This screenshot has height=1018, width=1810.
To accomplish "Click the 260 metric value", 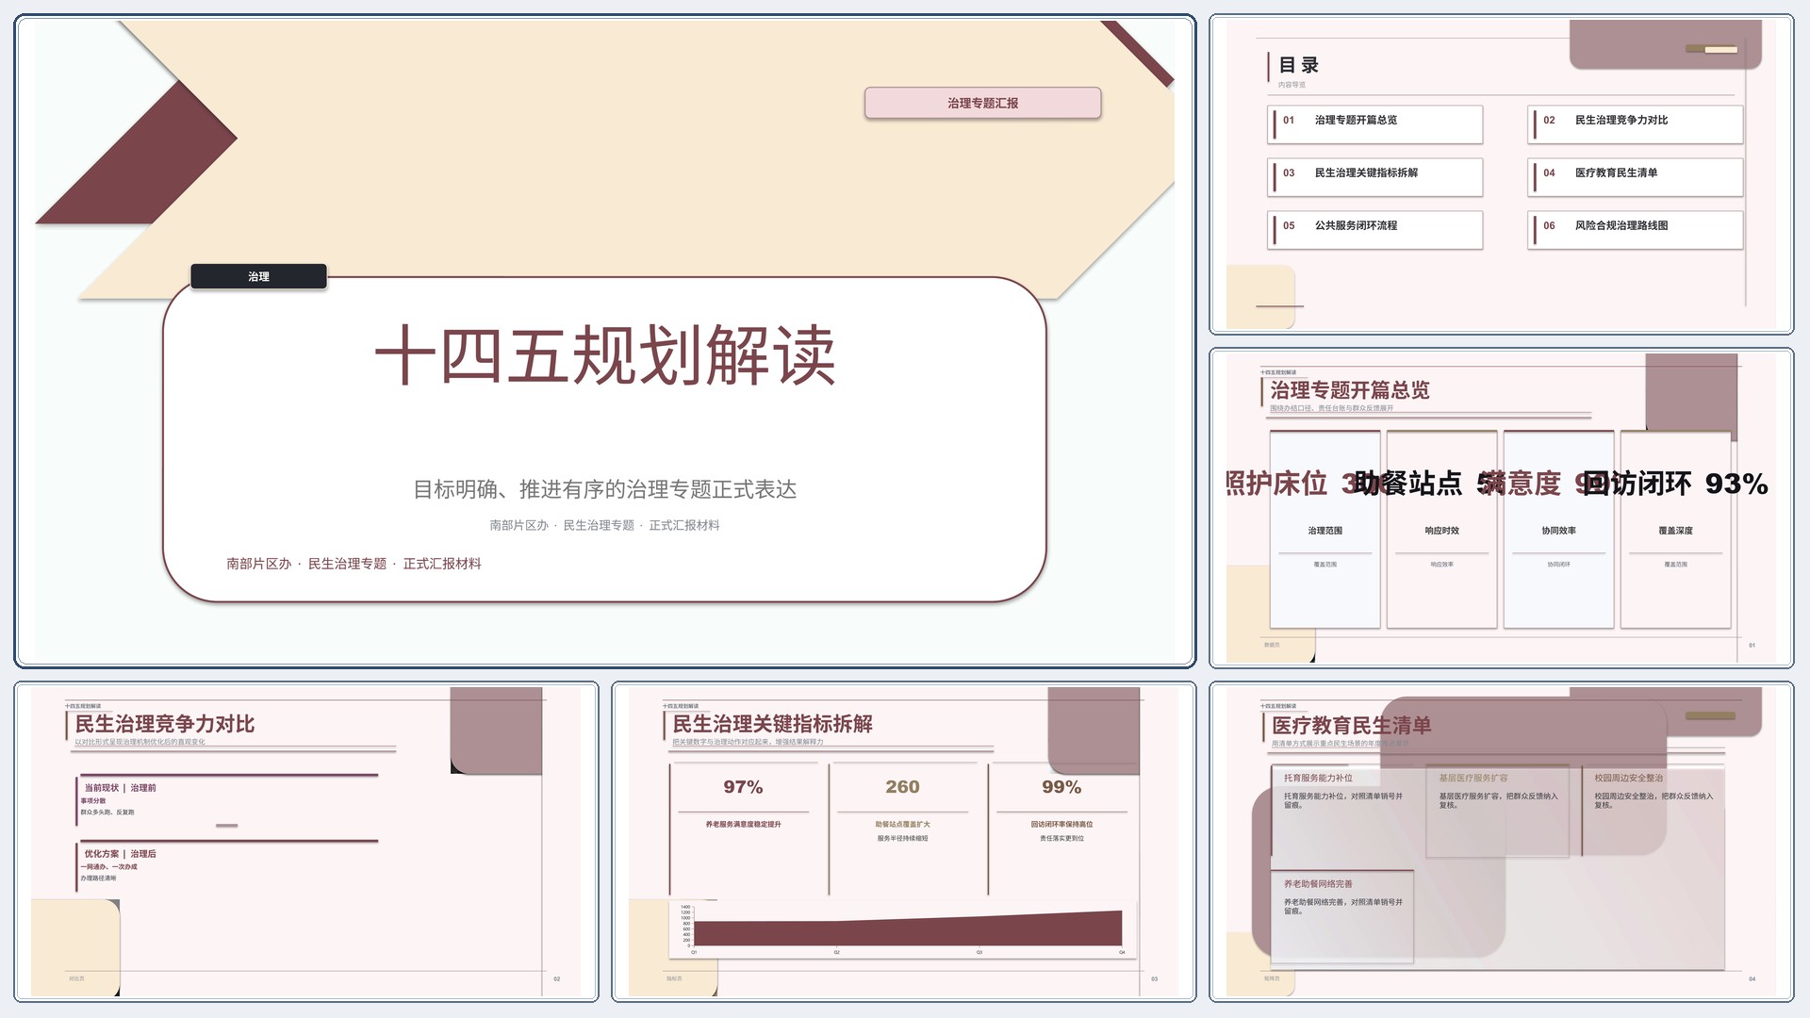I will coord(902,787).
